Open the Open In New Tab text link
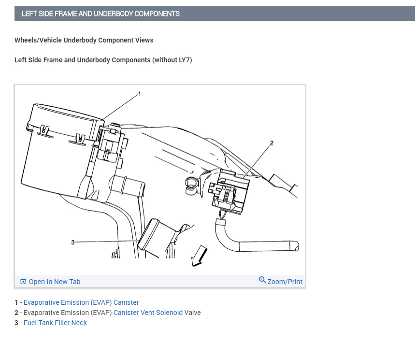Viewport: 415px width, 342px height. 55,282
